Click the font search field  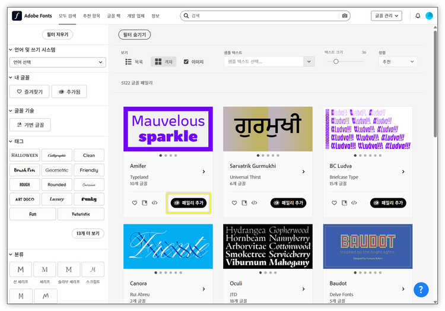[264, 15]
